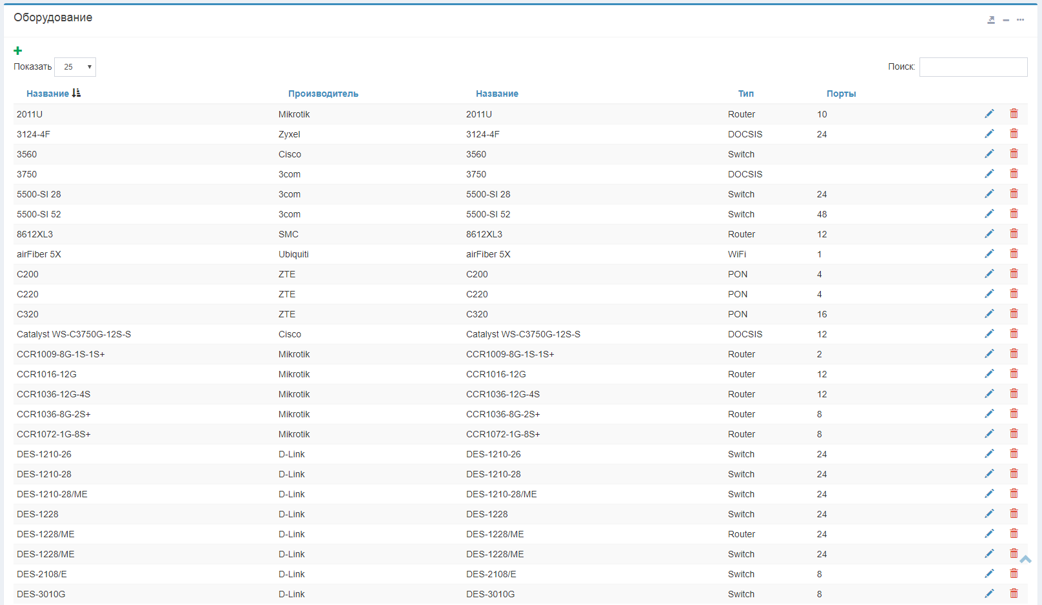Open the panel export icon at top right
This screenshot has height=605, width=1042.
click(x=991, y=20)
